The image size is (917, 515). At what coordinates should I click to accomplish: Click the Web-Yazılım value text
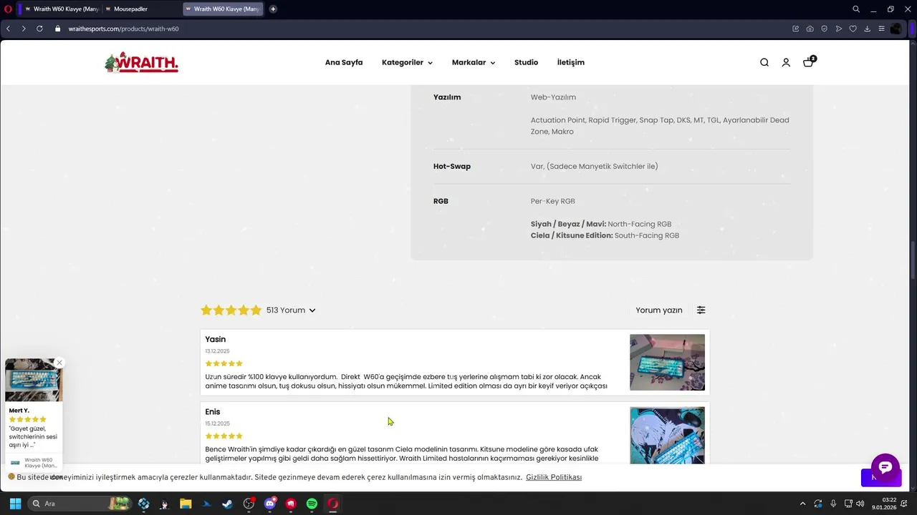(553, 97)
